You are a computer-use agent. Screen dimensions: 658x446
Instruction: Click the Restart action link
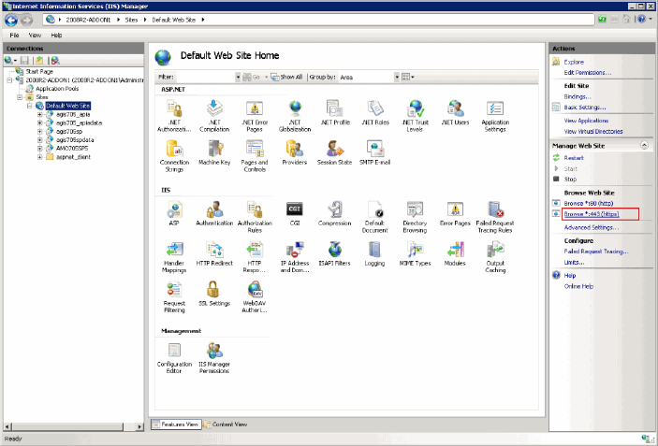click(x=575, y=158)
